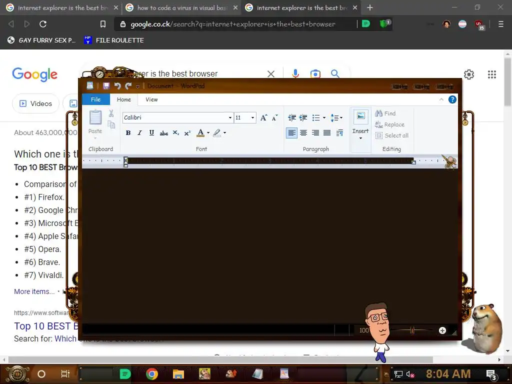Reload the browser page
Viewport: 512px width, 384px height.
click(43, 24)
